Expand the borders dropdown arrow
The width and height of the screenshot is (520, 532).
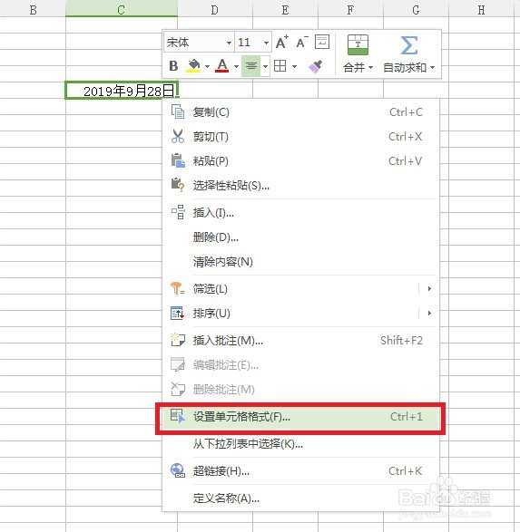point(294,66)
